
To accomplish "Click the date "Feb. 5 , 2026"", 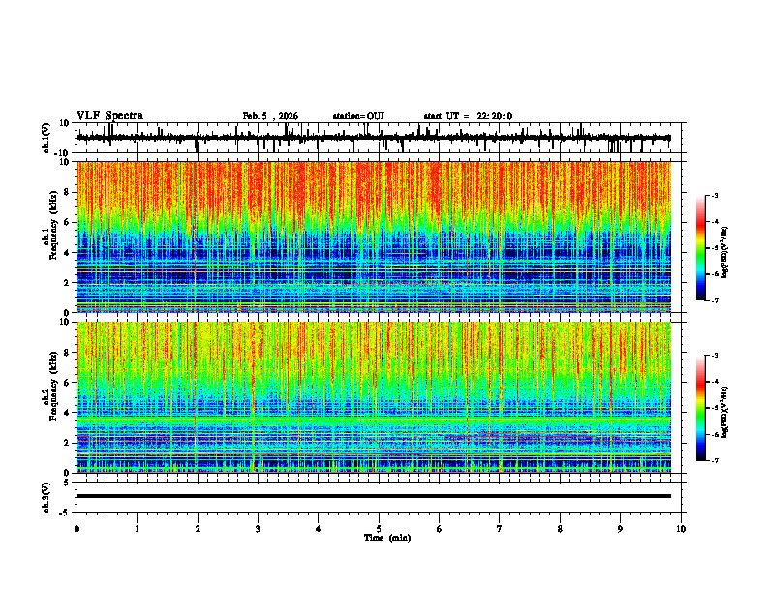I will tap(270, 116).
